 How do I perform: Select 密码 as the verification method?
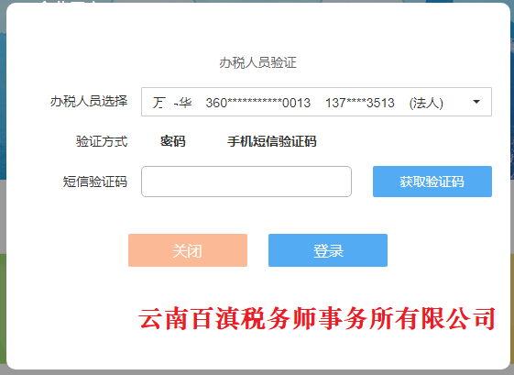click(x=173, y=141)
